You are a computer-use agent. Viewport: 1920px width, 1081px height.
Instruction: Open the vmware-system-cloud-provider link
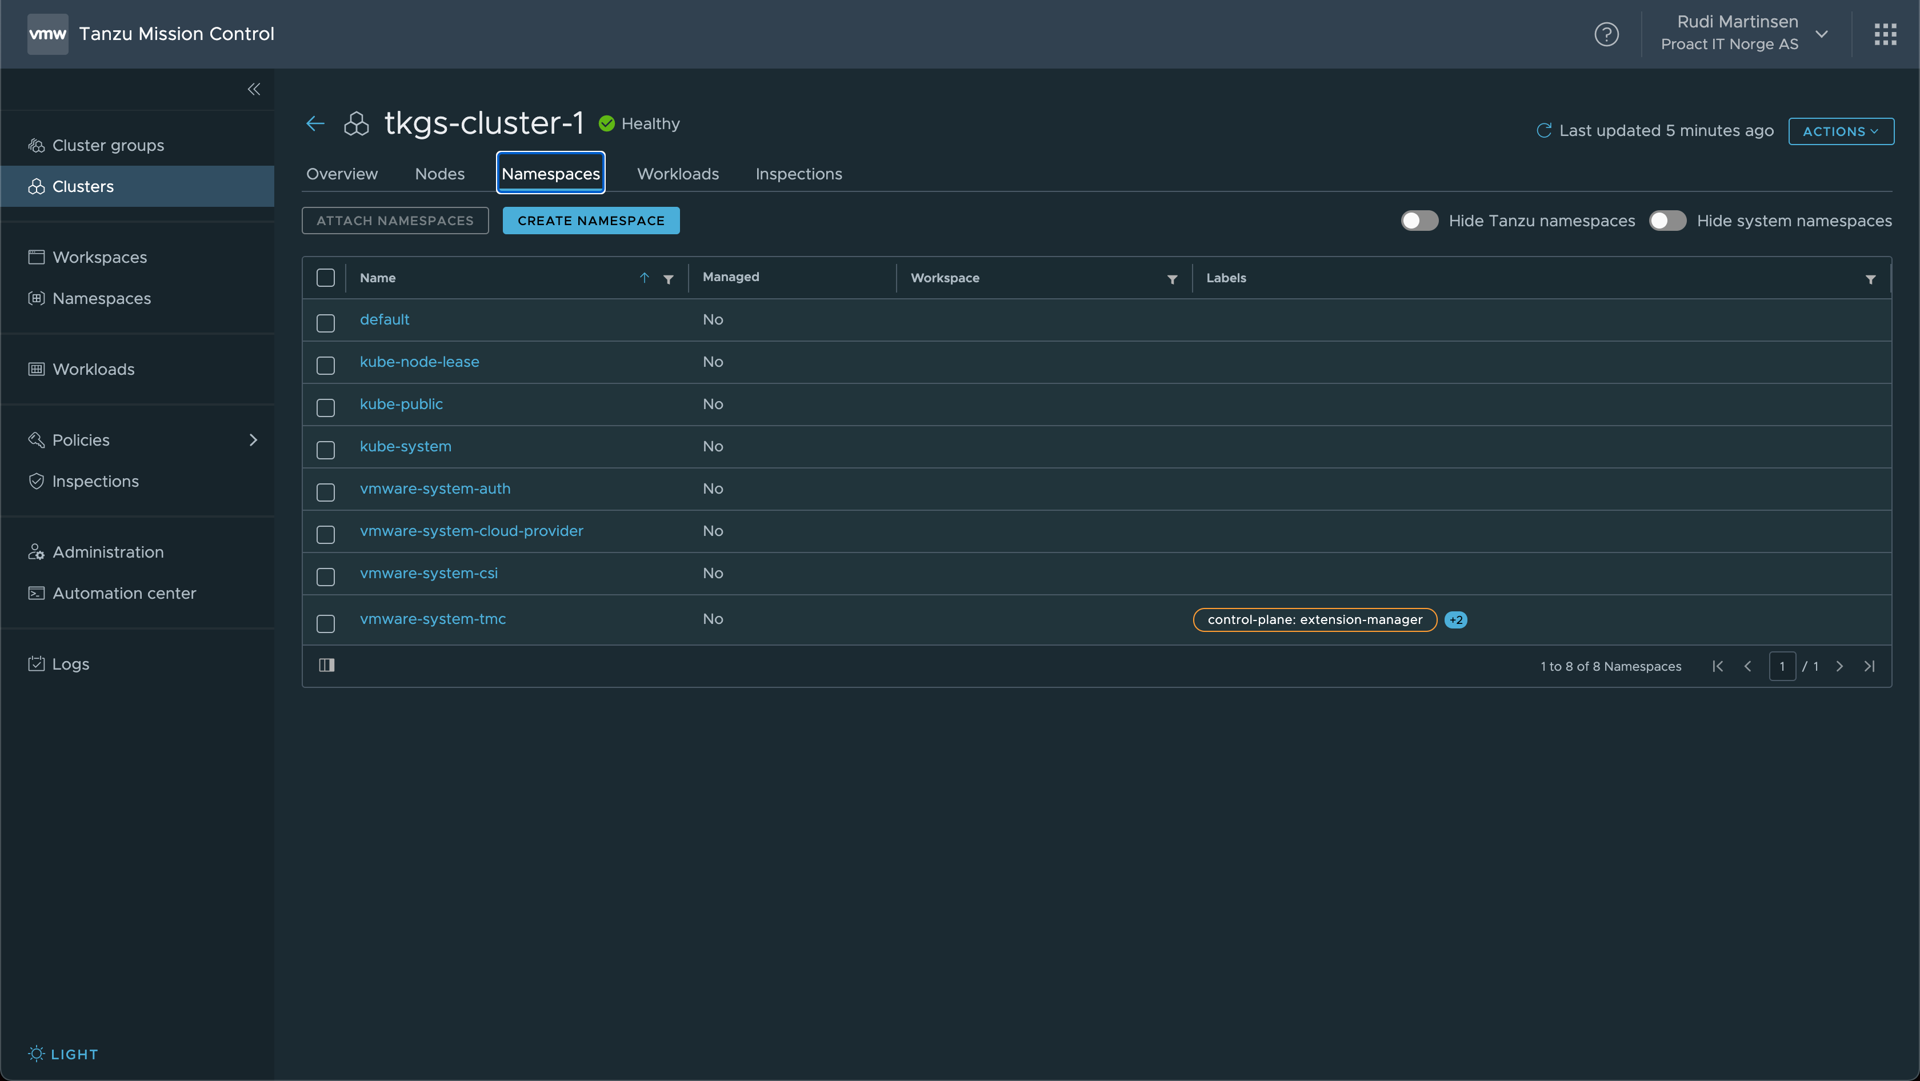(x=472, y=531)
